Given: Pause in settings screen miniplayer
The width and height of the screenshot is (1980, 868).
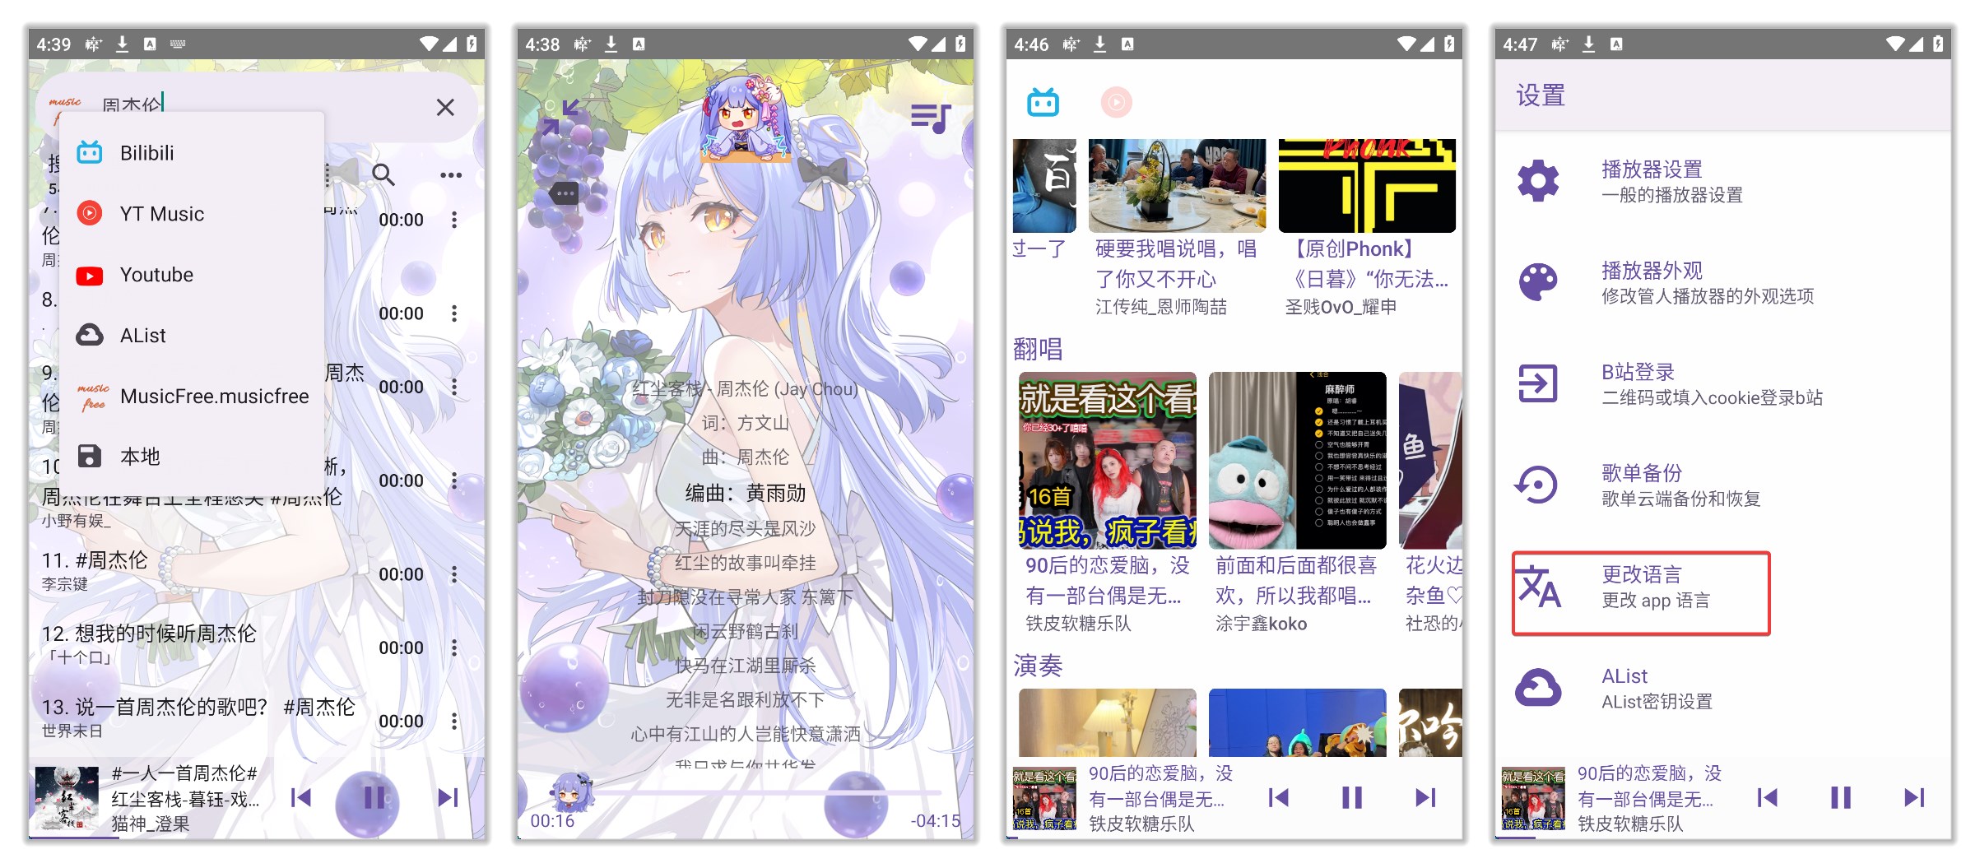Looking at the screenshot, I should [1841, 797].
